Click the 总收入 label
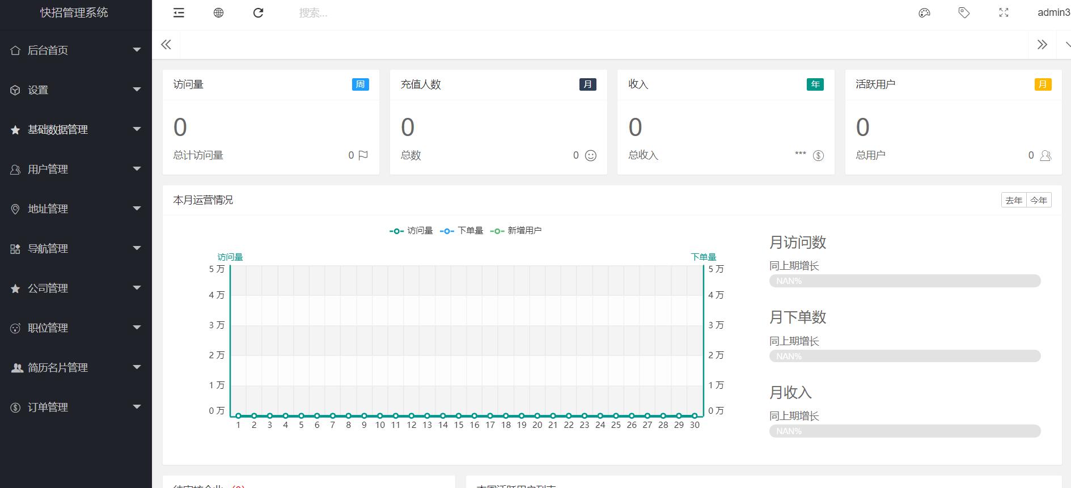 tap(643, 155)
